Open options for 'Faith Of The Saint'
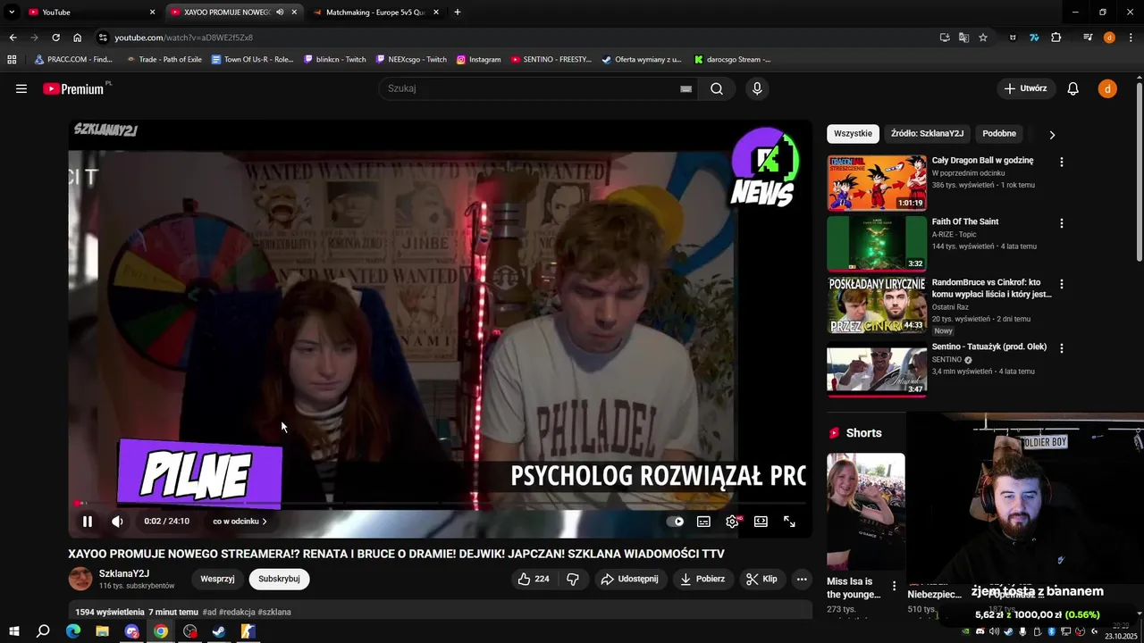The image size is (1144, 643). [1062, 223]
